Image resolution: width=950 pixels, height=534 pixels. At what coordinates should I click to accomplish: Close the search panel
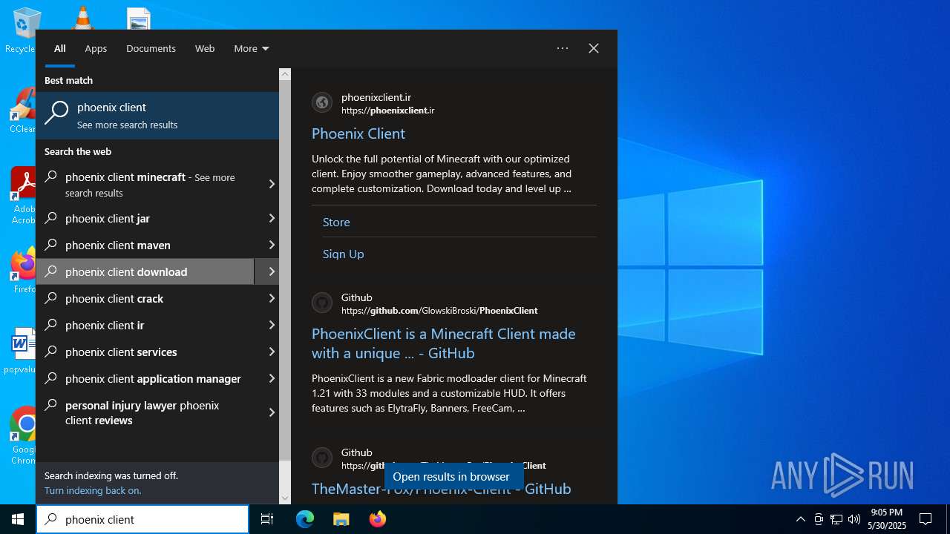point(594,48)
